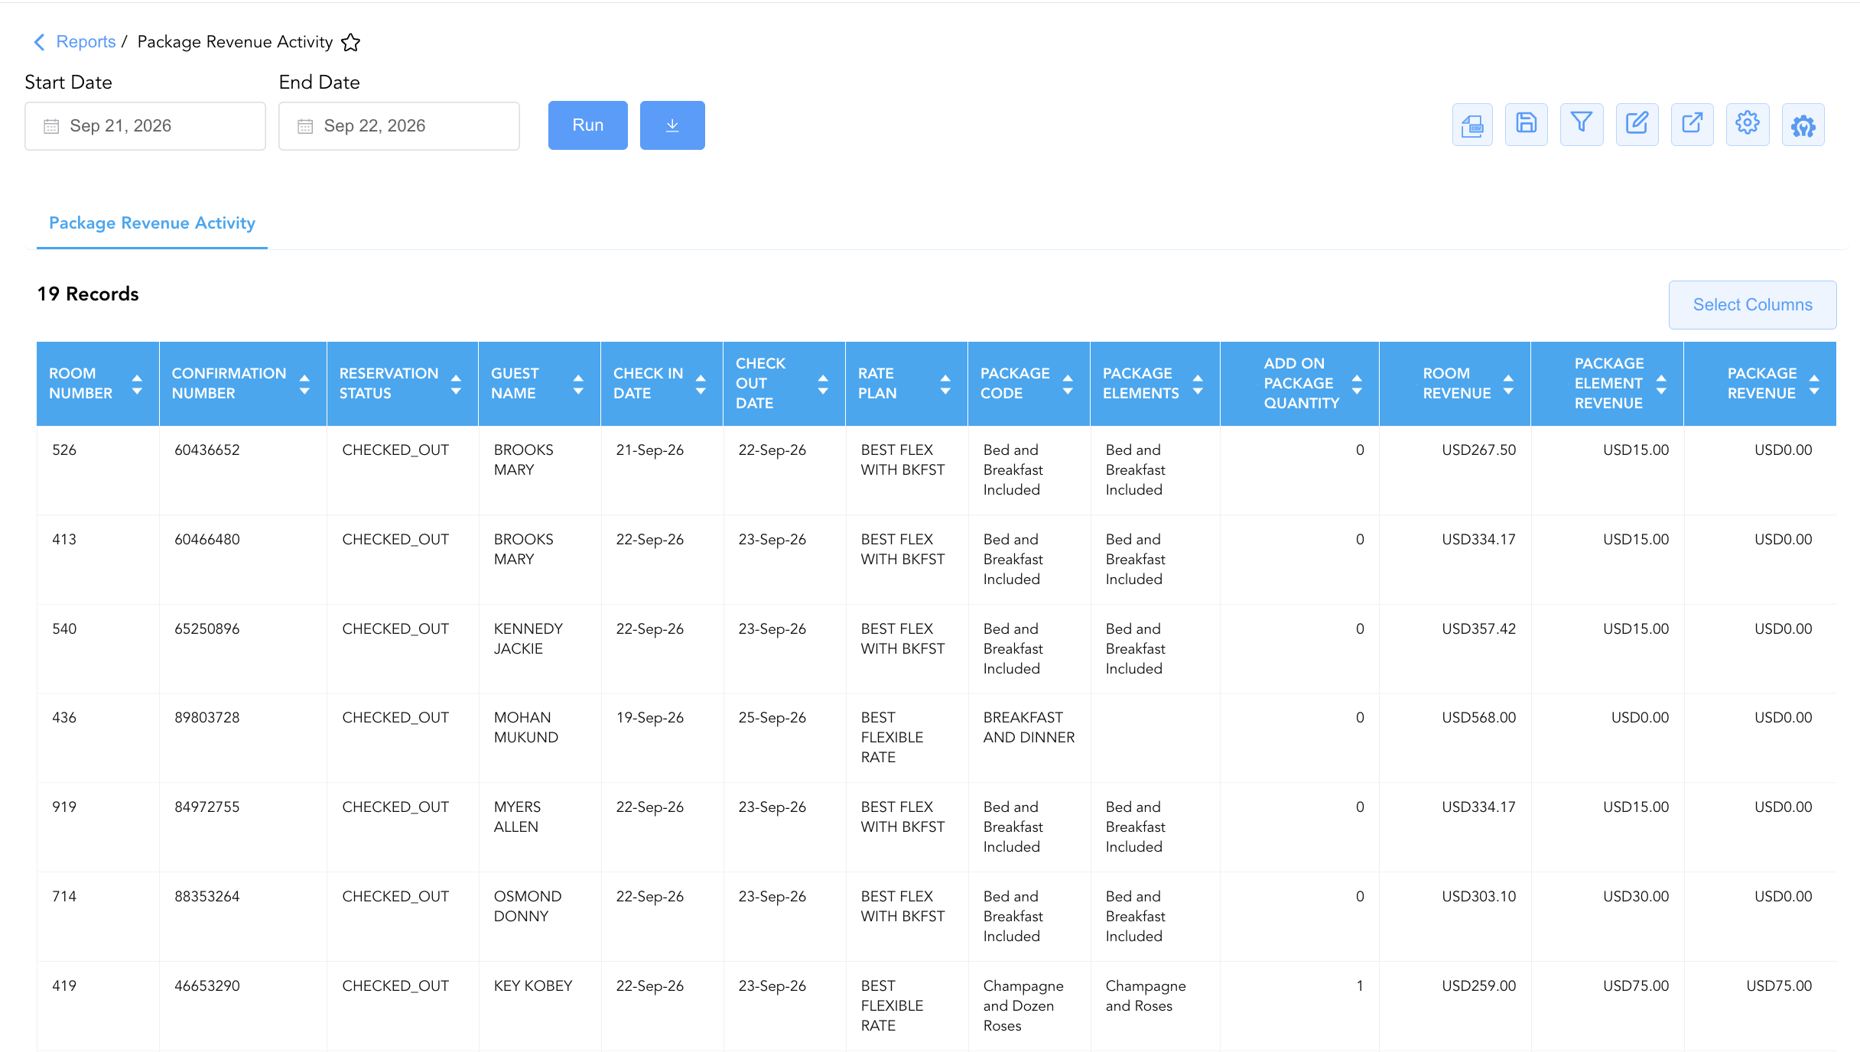Sort by Confirmation Number column arrows
Viewport: 1860px width, 1052px height.
(x=304, y=384)
